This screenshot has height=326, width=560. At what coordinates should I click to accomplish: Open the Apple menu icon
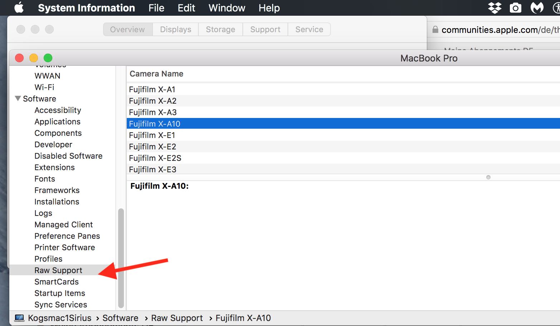(x=19, y=8)
